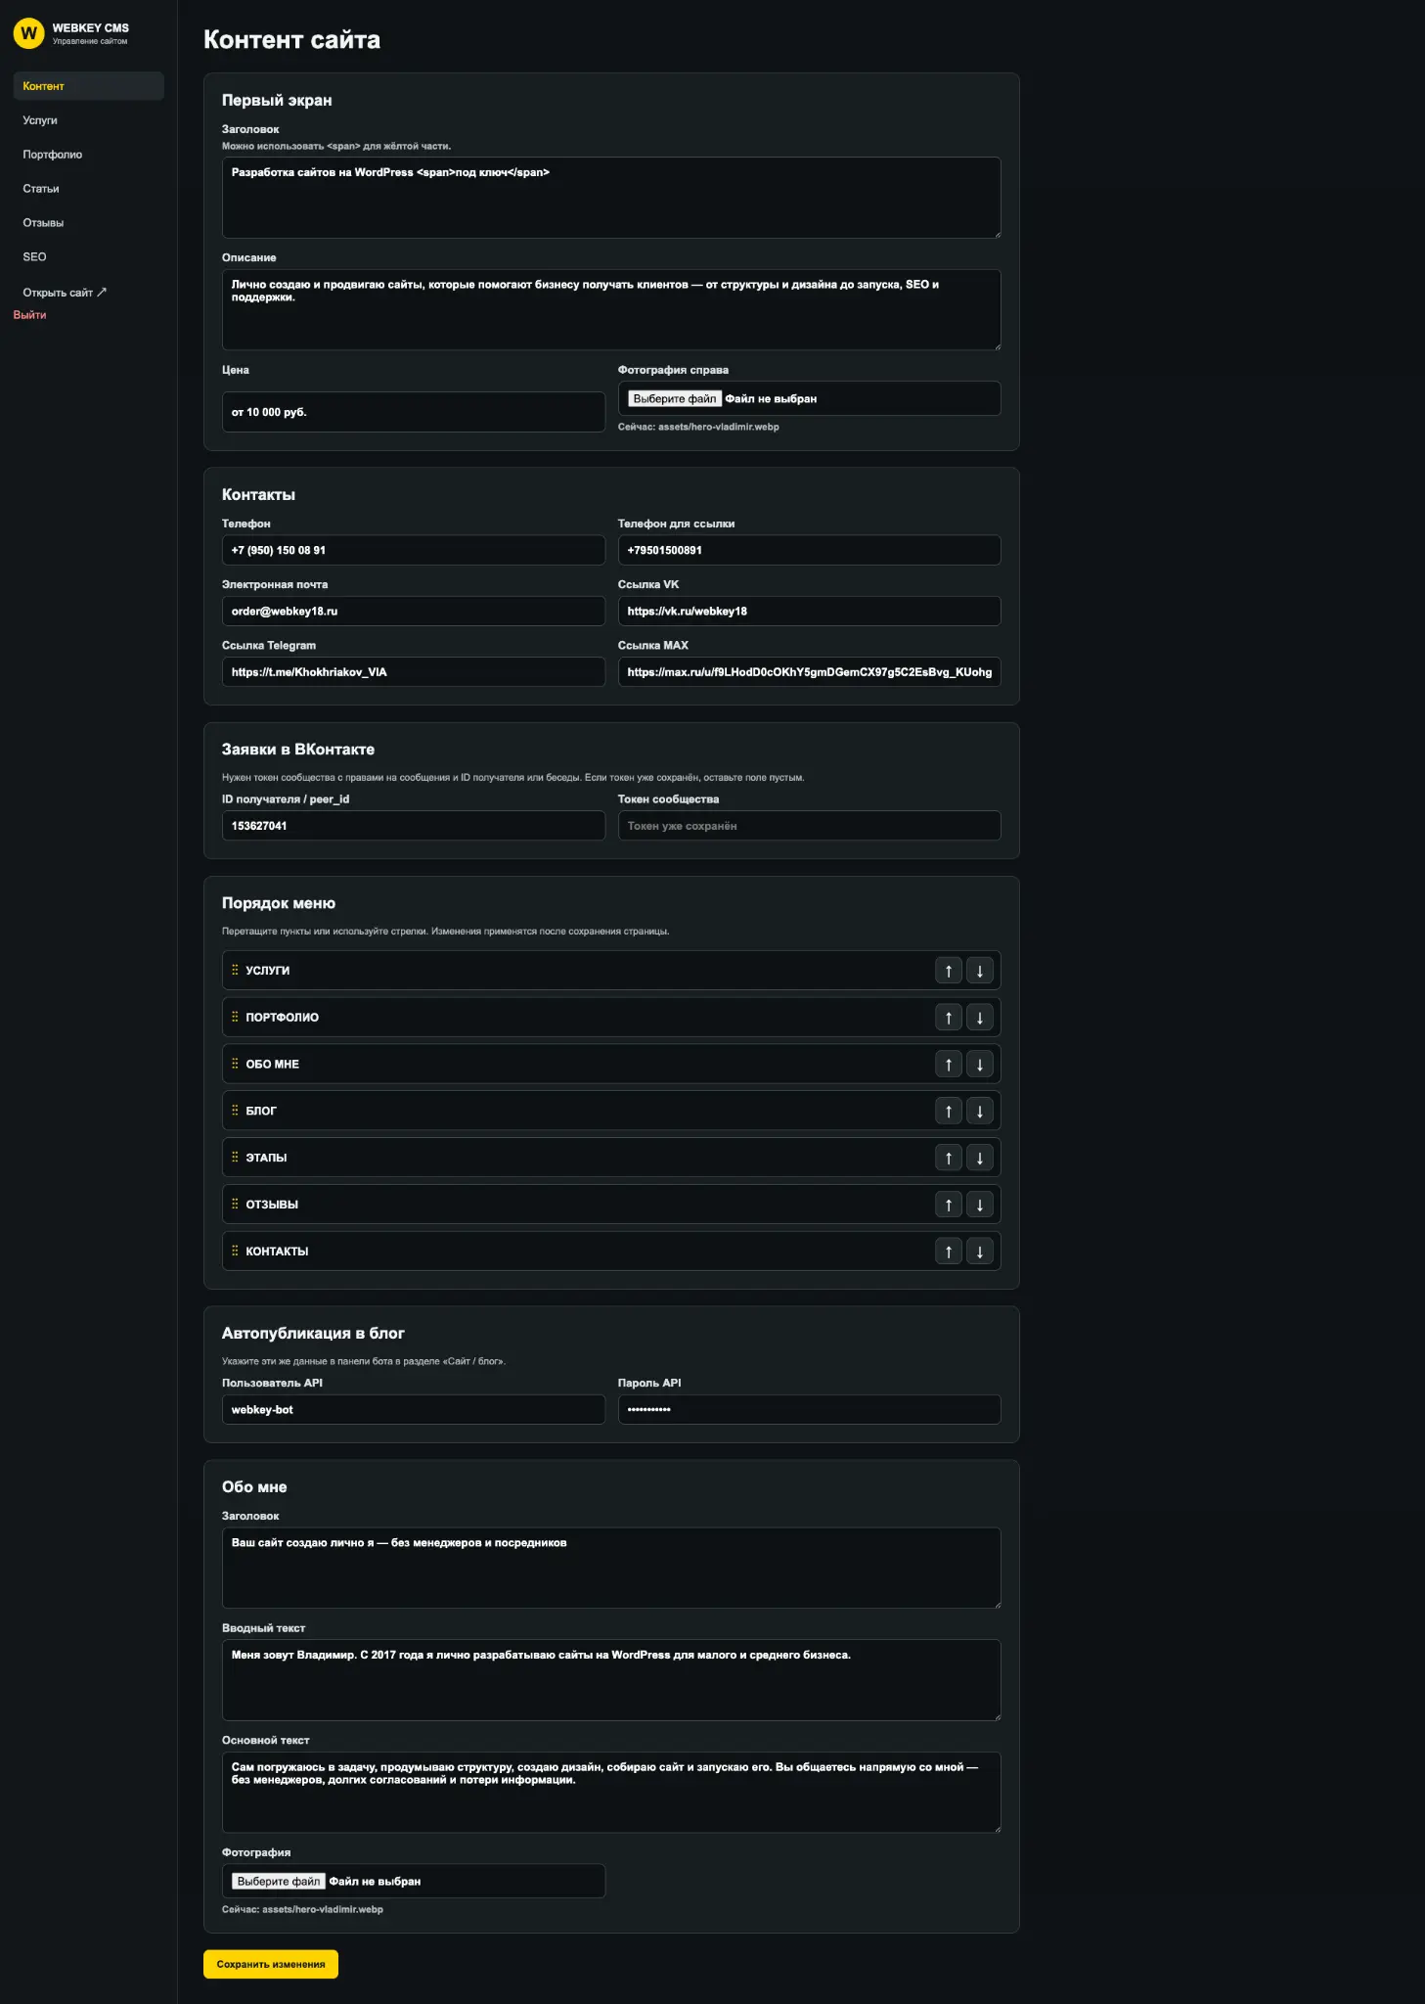Focus the Пароль API field

[x=810, y=1410]
